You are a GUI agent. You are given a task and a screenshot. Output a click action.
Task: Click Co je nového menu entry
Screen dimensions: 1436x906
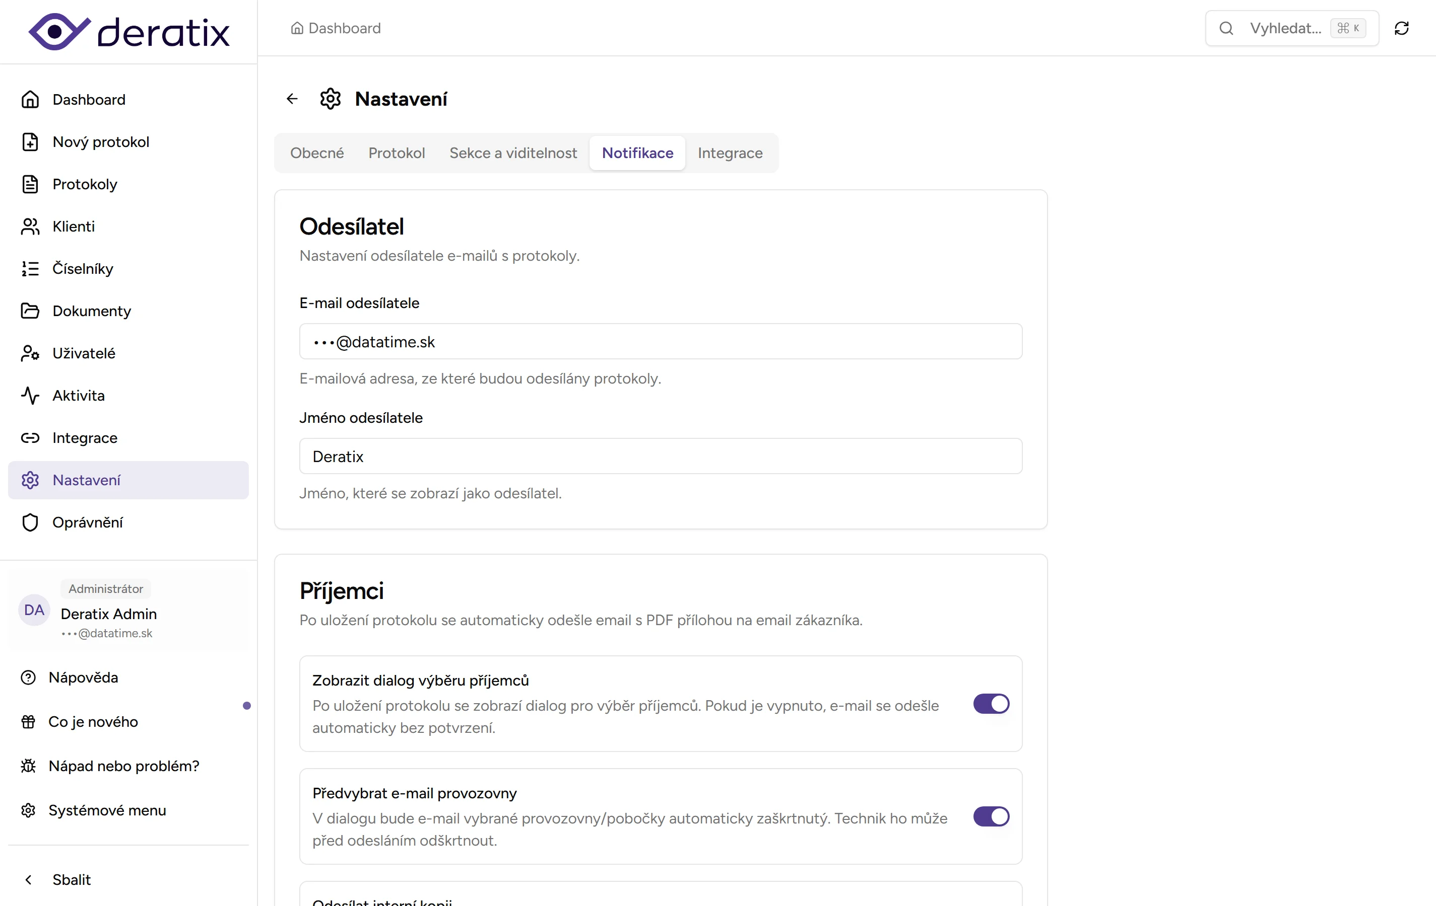[x=93, y=721]
